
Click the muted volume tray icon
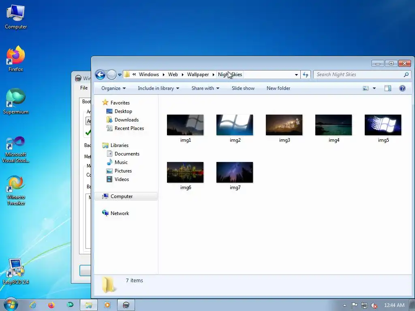[x=374, y=305]
